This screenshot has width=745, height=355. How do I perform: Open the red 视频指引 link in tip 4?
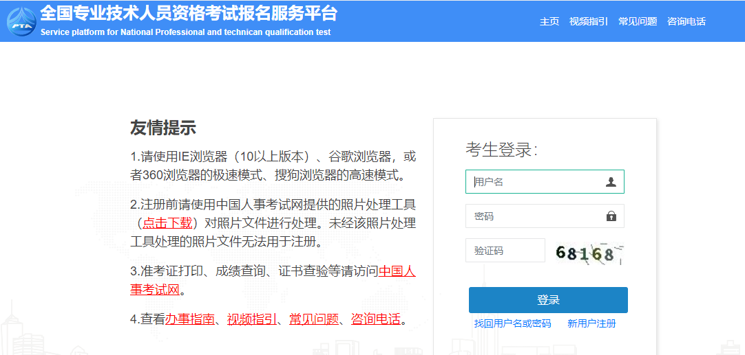tap(252, 319)
